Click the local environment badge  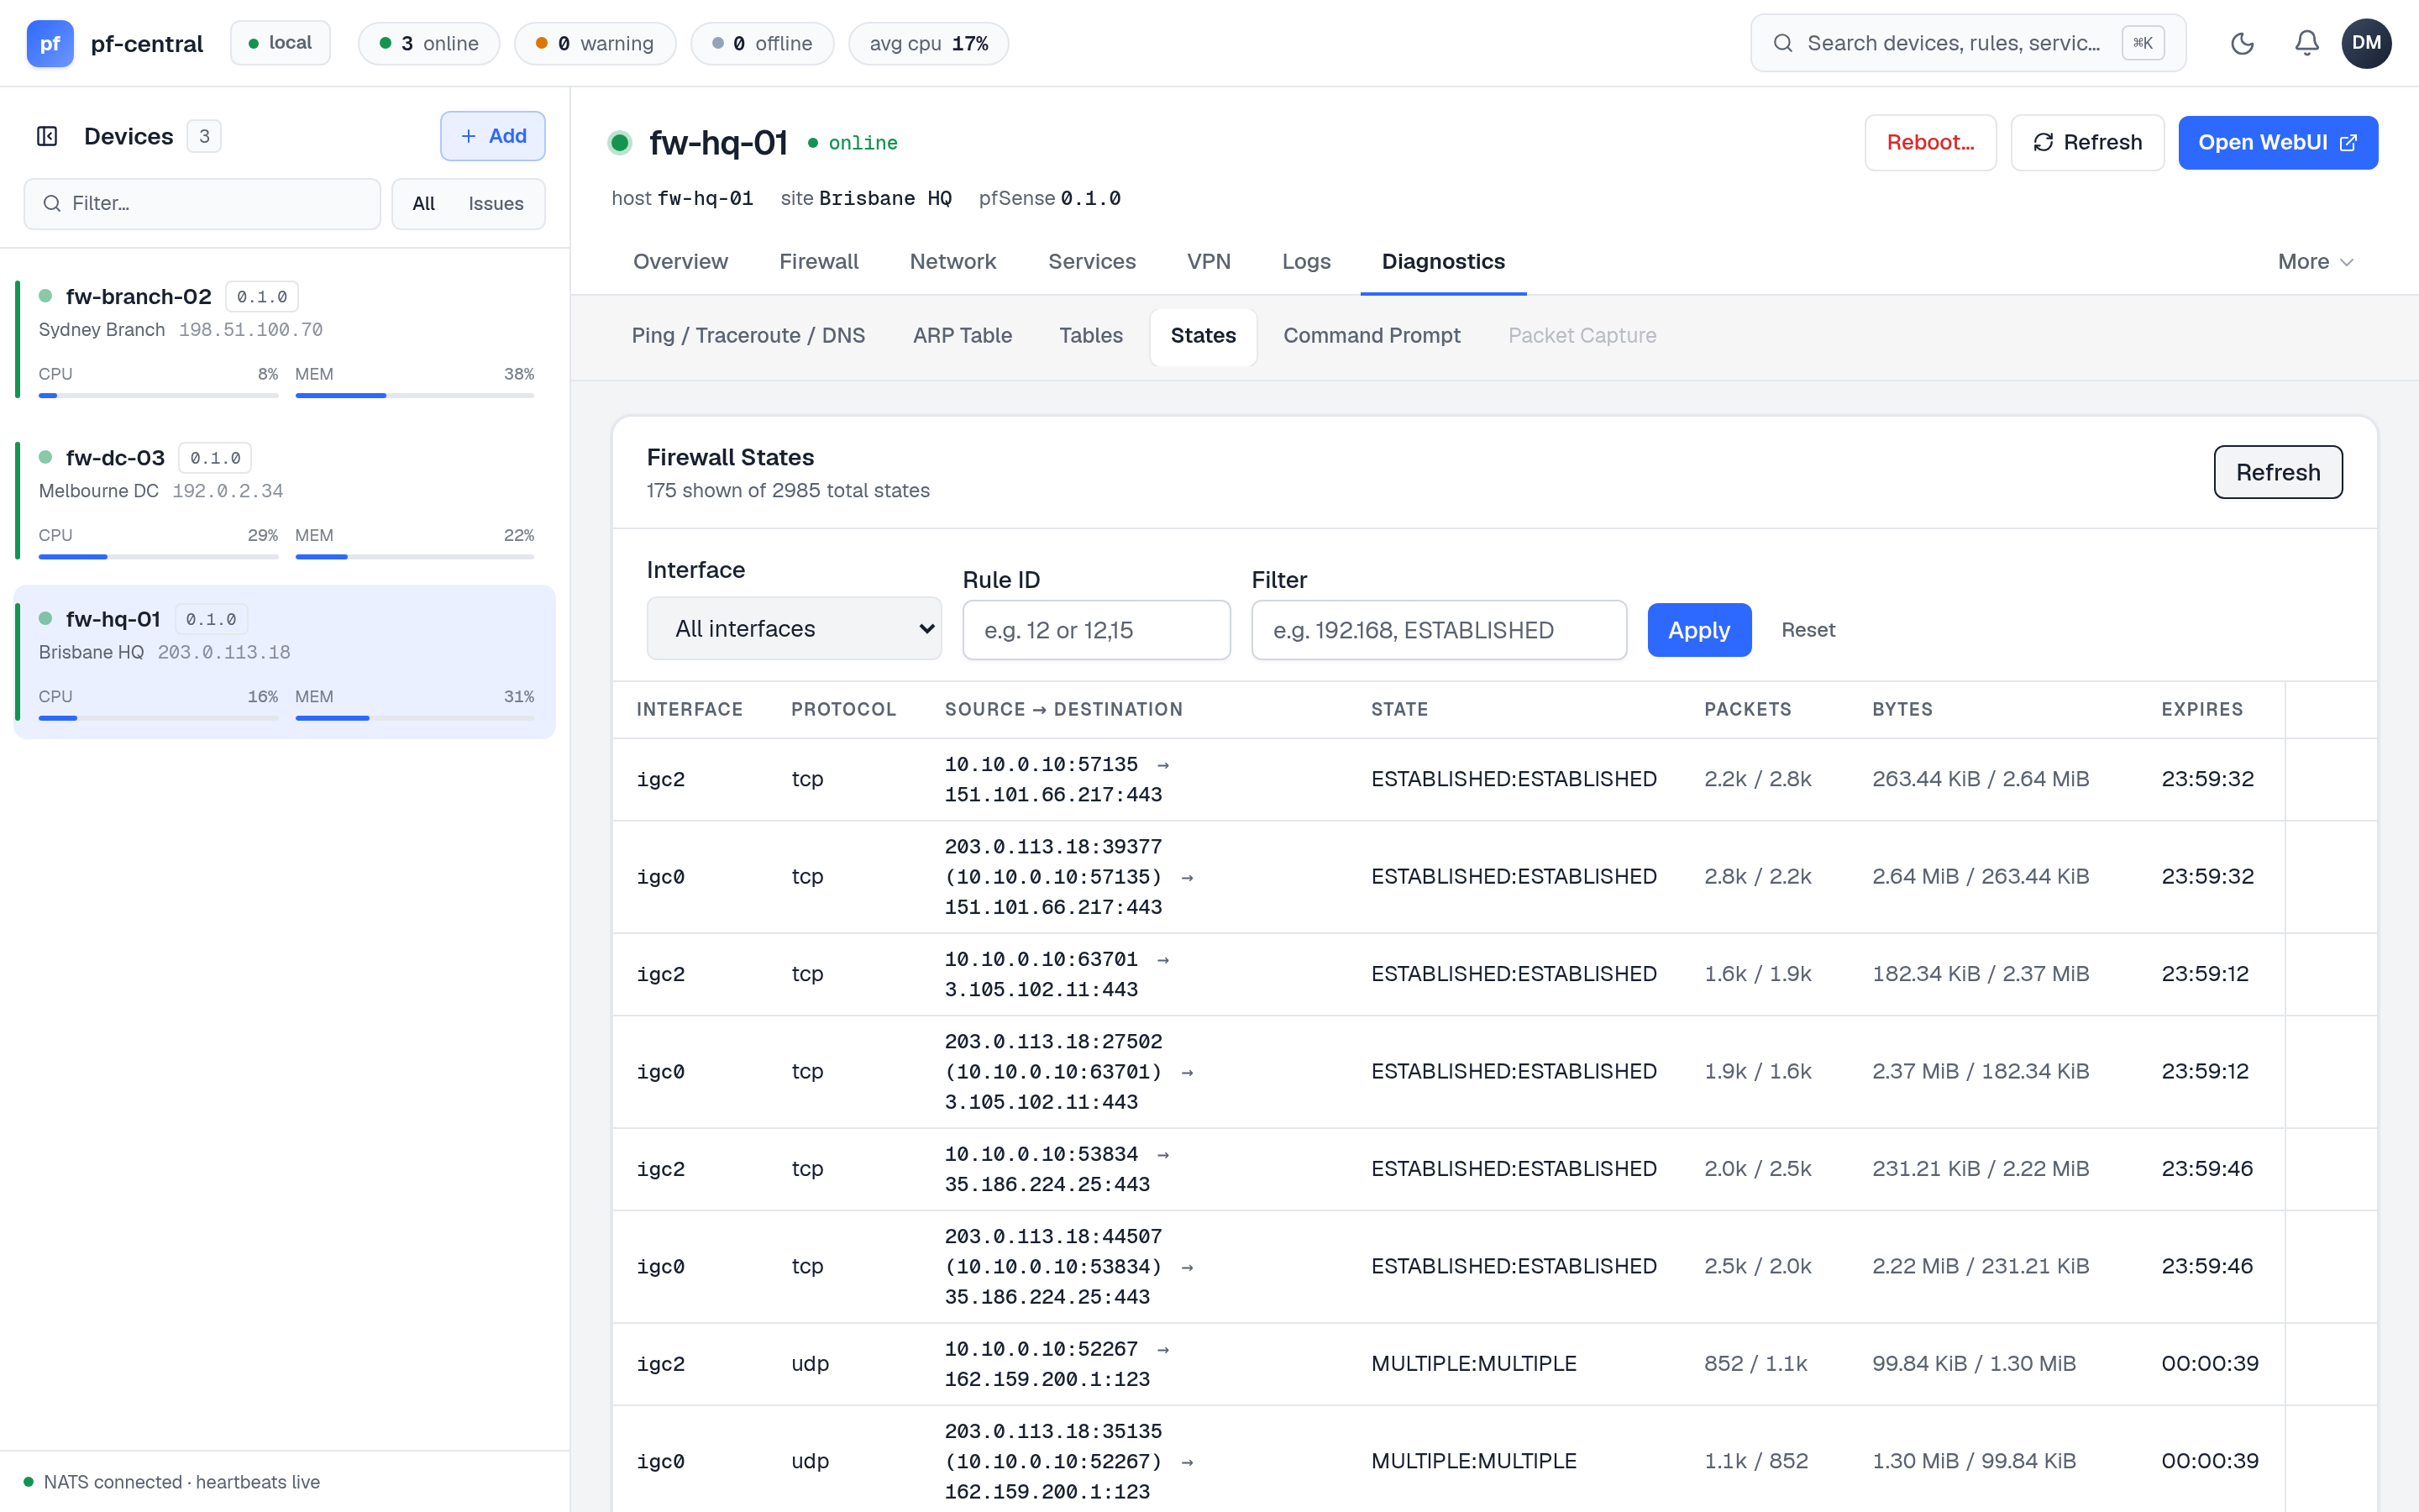tap(280, 43)
